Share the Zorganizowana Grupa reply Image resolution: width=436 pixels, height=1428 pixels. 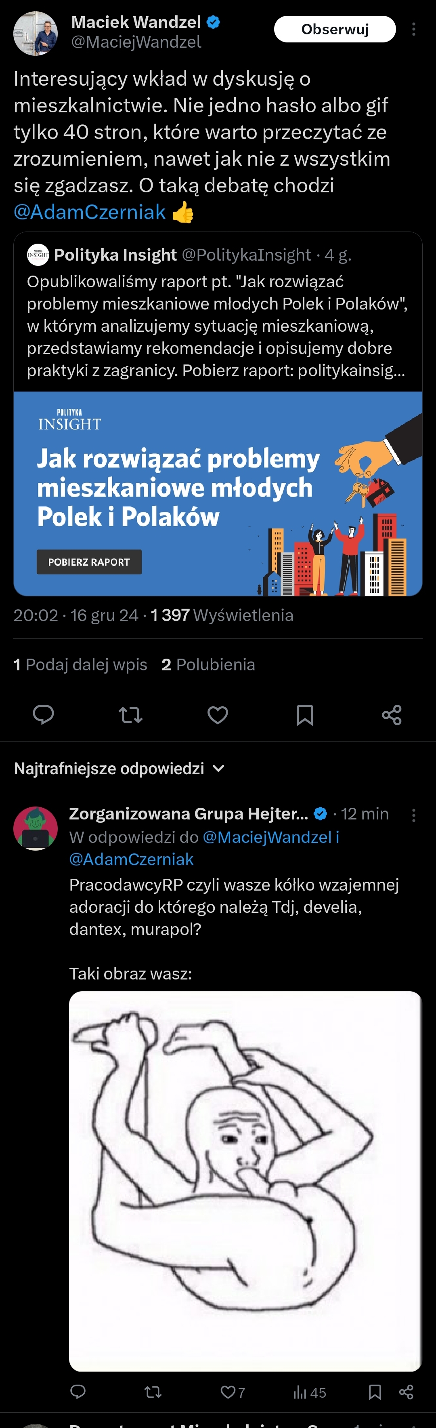406,1391
